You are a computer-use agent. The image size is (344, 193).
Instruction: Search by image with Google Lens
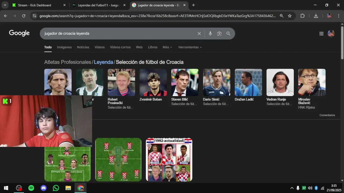click(219, 34)
